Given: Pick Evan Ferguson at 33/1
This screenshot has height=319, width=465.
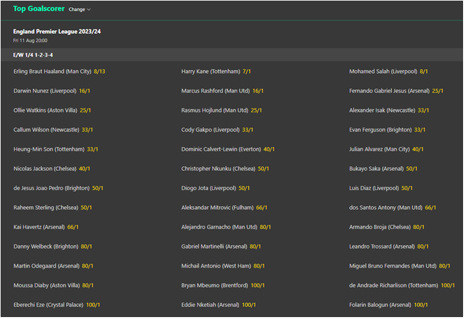Looking at the screenshot, I should click(x=387, y=130).
